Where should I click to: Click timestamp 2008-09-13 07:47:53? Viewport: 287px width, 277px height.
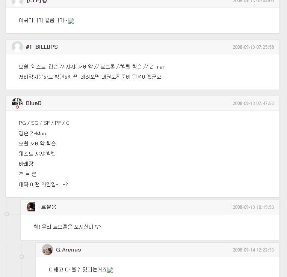pos(253,103)
